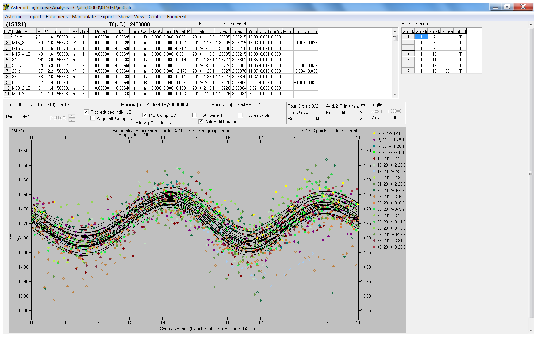The height and width of the screenshot is (337, 537).
Task: Increase Pltd Lc# with up stepper
Action: pos(72,116)
